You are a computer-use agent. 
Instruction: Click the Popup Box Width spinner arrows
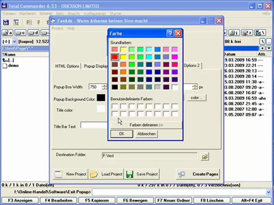[104, 87]
